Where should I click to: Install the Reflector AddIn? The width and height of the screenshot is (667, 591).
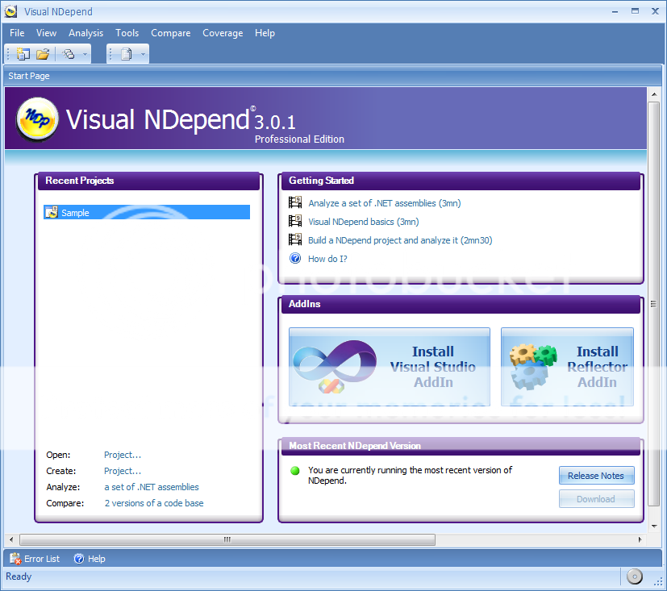pyautogui.click(x=567, y=367)
